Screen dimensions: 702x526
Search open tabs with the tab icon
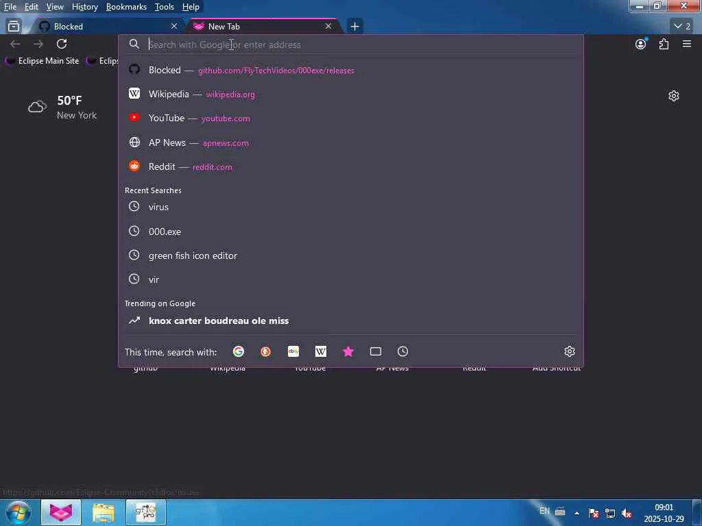(x=376, y=351)
